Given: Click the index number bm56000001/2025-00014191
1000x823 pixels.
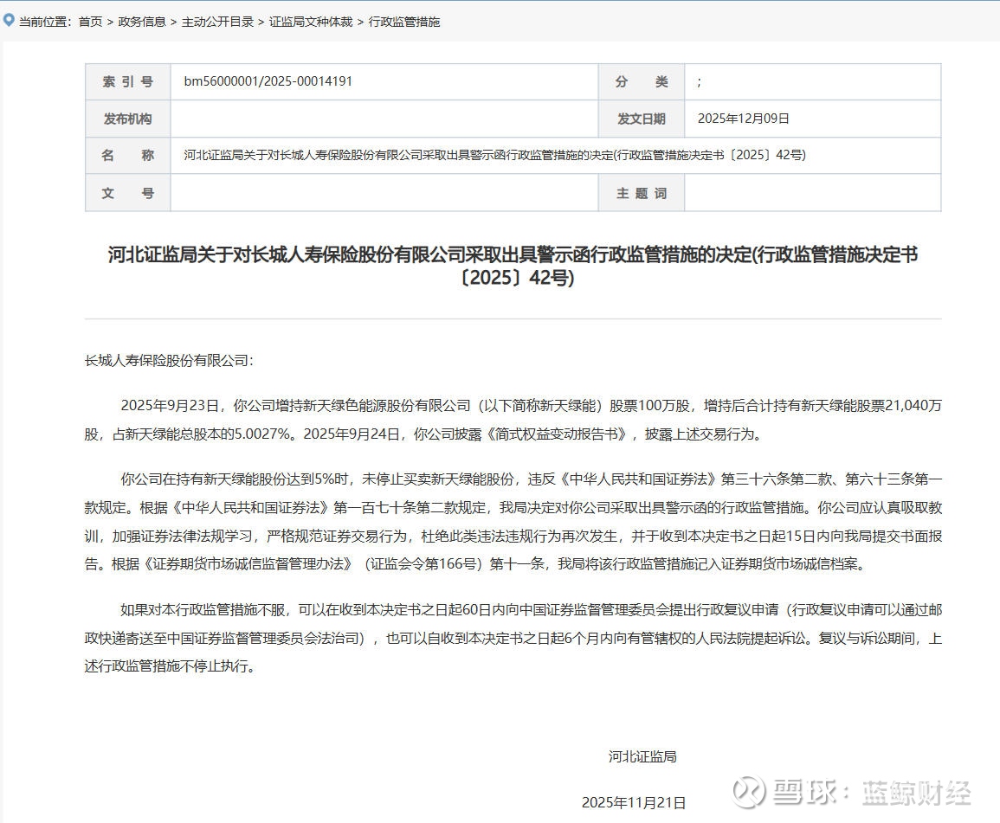Looking at the screenshot, I should pos(268,81).
